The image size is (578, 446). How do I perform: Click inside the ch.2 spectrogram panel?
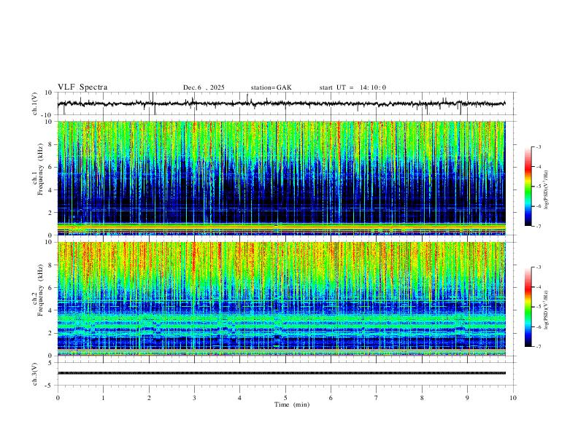coord(282,299)
